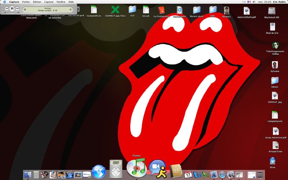This screenshot has width=288, height=180.
Task: Open iChat camera bubble icon in Dock
Action: click(x=157, y=169)
